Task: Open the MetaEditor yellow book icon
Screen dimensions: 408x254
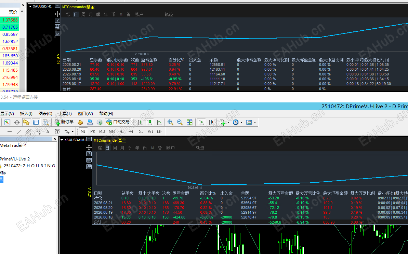Action: 80,122
